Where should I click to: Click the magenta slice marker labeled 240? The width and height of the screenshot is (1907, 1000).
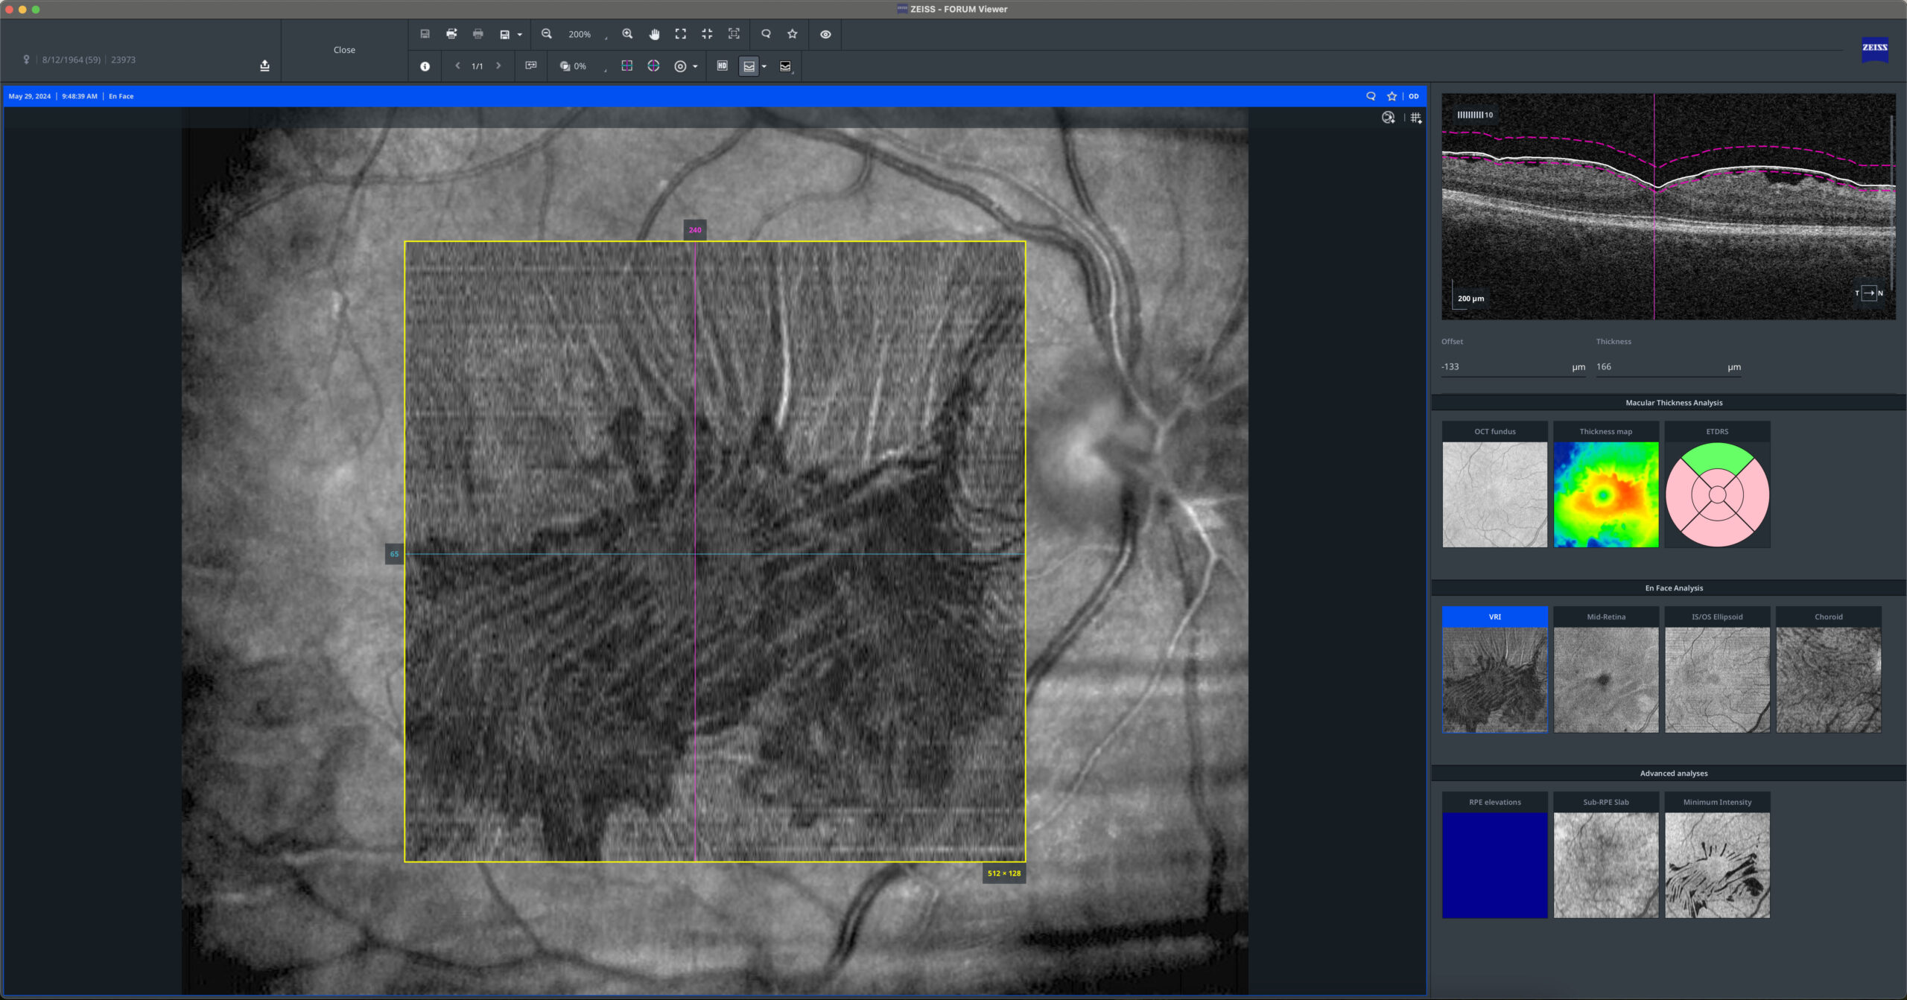click(x=695, y=230)
